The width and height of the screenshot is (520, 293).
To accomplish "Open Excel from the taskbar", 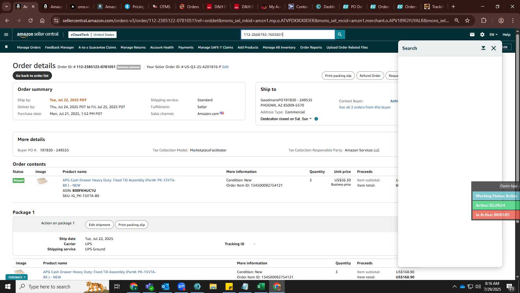I will point(261,286).
